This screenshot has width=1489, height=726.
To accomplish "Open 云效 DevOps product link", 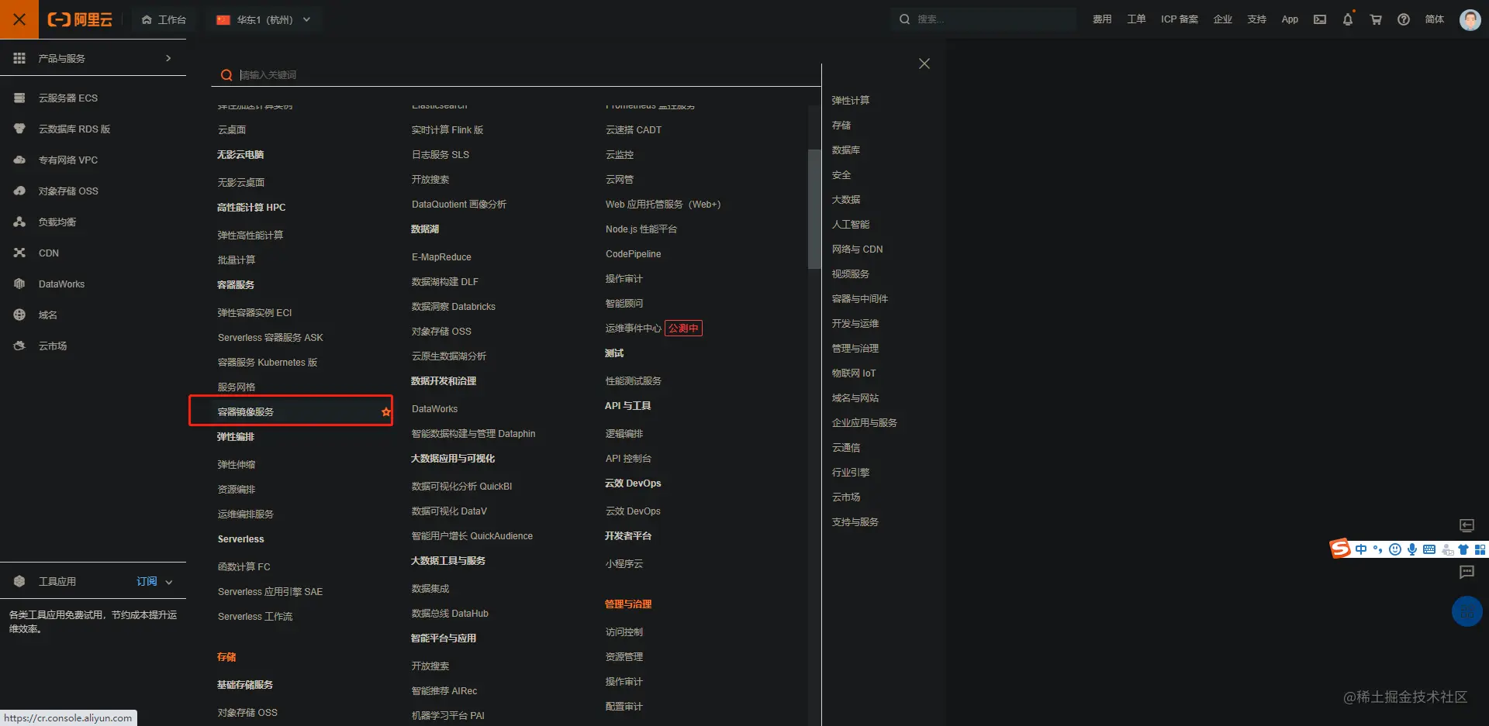I will 633,511.
